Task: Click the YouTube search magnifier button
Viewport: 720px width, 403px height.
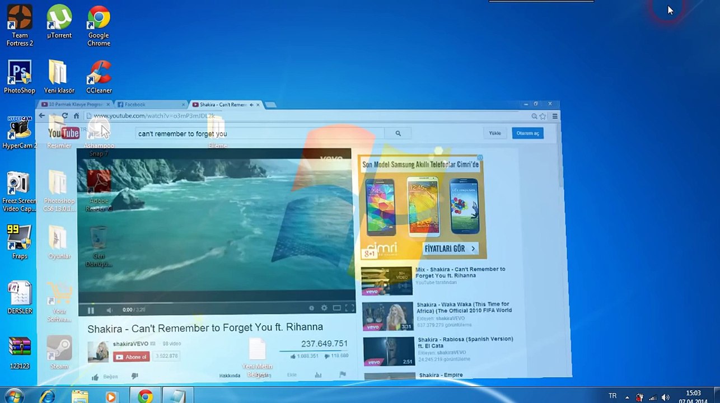Action: point(398,133)
